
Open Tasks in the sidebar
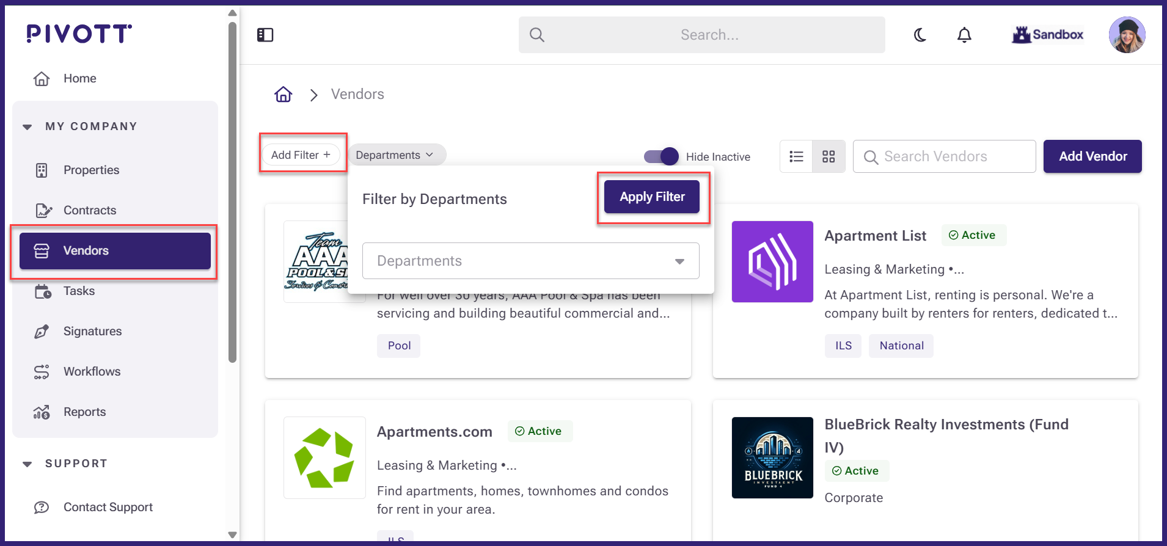tap(115, 291)
